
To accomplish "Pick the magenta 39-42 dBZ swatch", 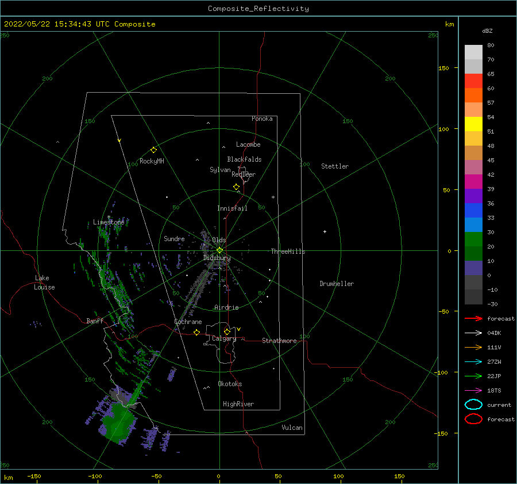I will point(473,182).
